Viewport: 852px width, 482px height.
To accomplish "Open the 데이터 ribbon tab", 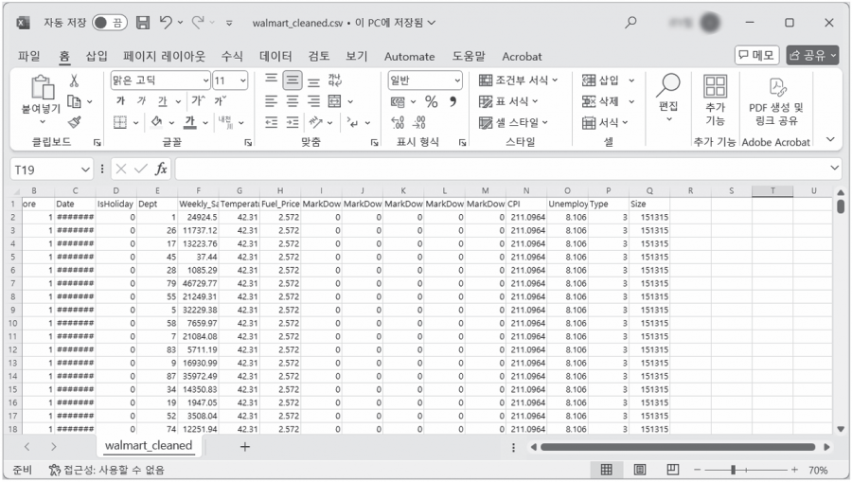I will click(x=275, y=56).
